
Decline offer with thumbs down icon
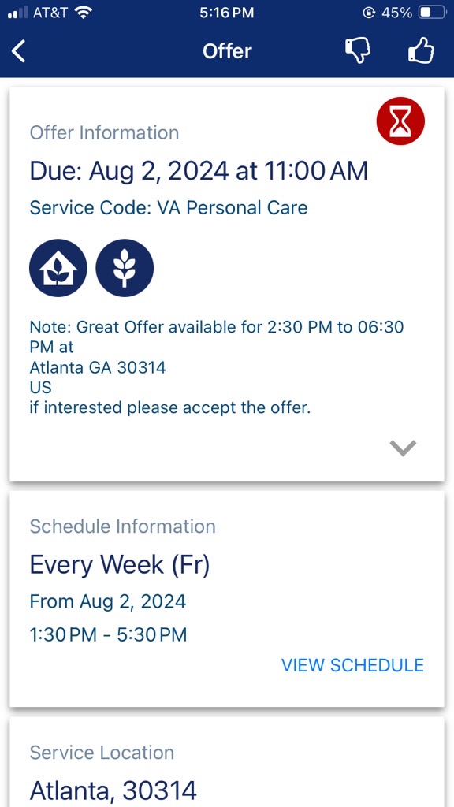click(x=358, y=50)
